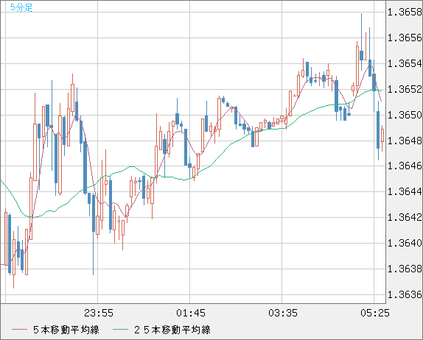Click the 01:45 time axis label
423x340 pixels.
(x=190, y=313)
